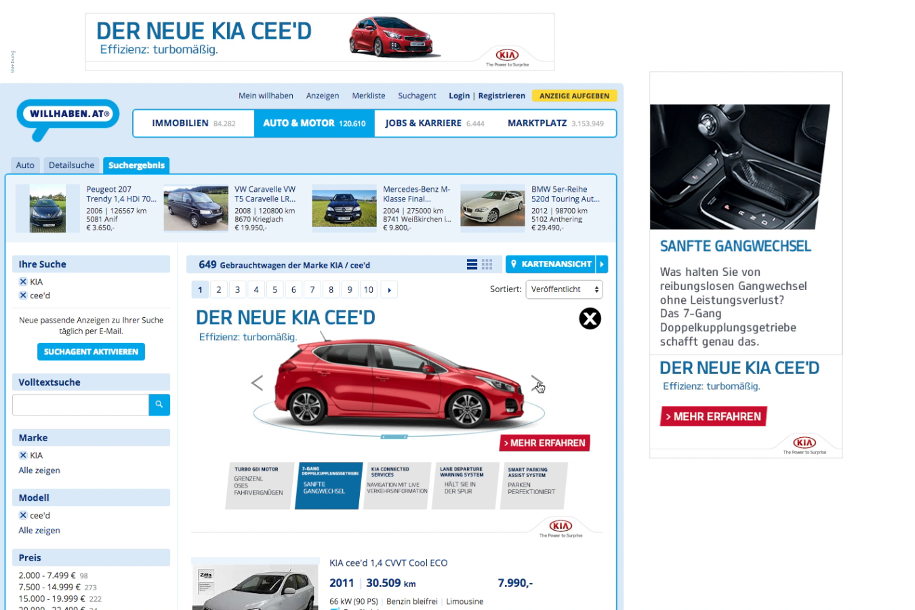
Task: Go to next results page arrow
Action: (389, 290)
